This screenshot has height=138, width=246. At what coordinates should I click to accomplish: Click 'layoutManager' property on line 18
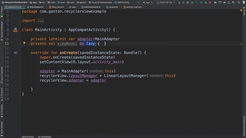[83, 76]
